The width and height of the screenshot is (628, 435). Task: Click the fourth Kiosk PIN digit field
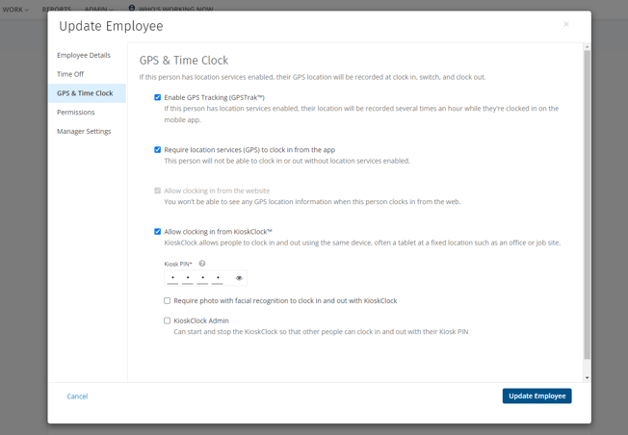pos(218,278)
